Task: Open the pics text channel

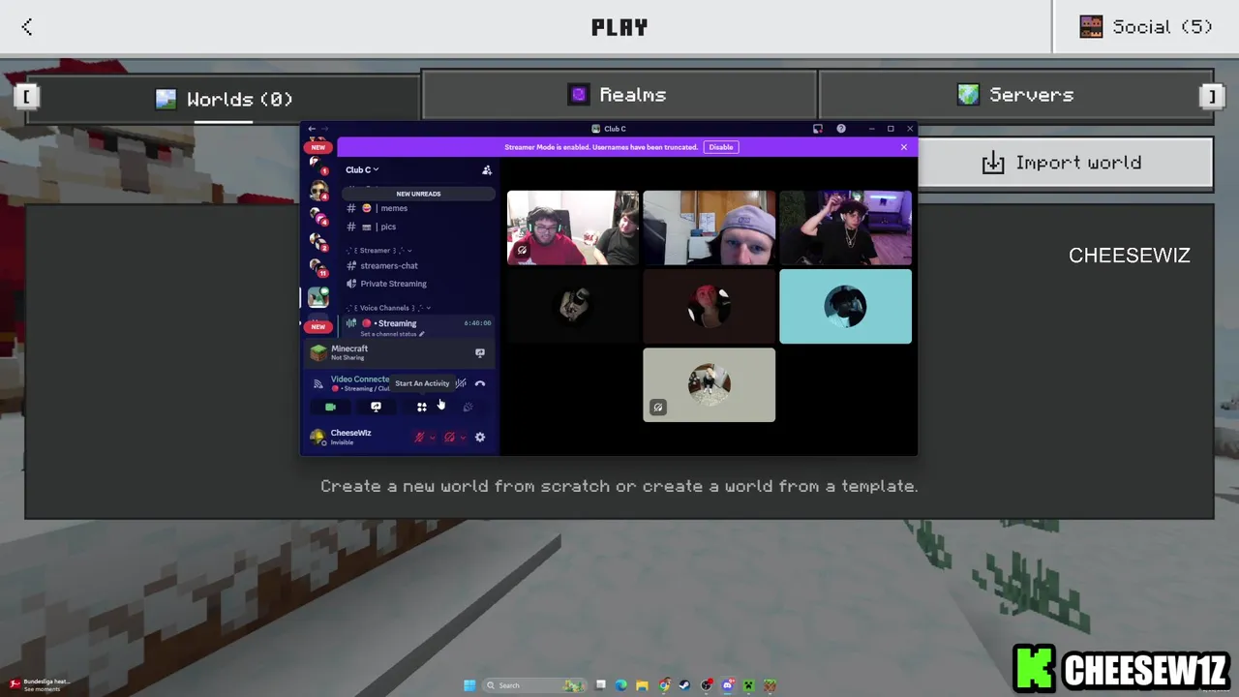Action: [x=418, y=227]
